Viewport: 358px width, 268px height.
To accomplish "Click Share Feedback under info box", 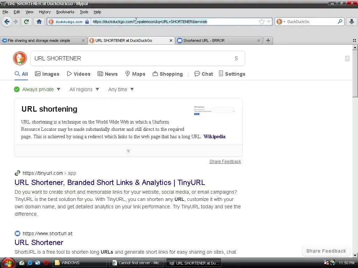I will [225, 161].
